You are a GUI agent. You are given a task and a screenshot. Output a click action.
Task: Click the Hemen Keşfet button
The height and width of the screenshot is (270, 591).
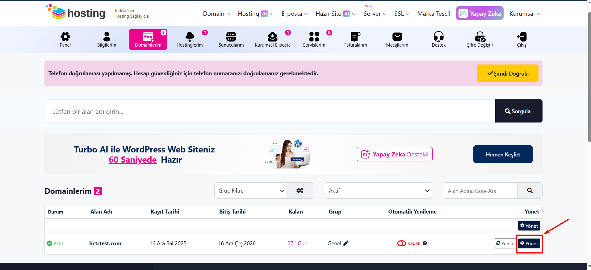(503, 154)
